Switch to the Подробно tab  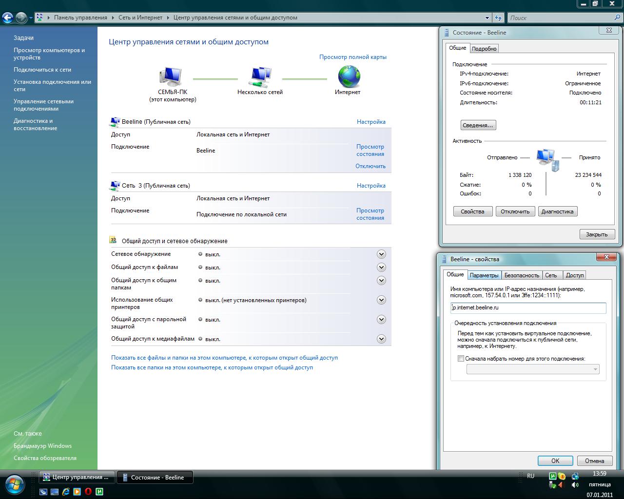[484, 48]
